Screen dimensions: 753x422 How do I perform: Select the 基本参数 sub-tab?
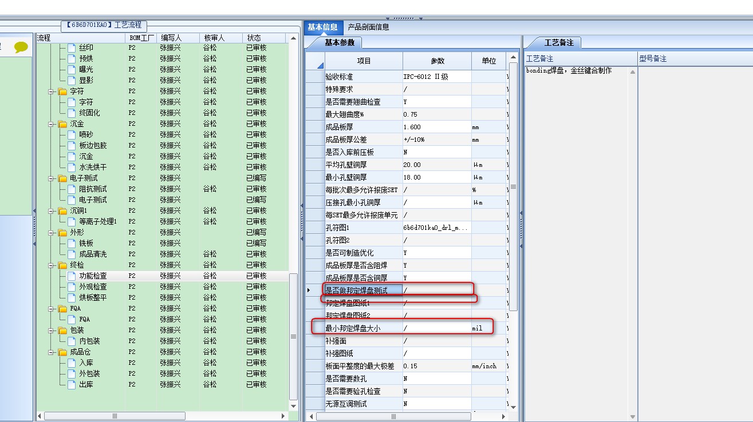pyautogui.click(x=340, y=42)
